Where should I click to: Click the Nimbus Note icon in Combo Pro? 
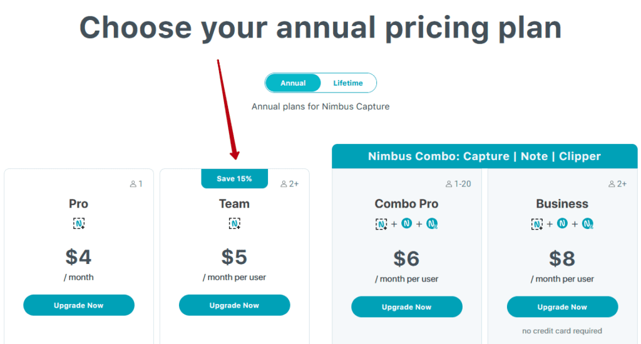pyautogui.click(x=406, y=223)
